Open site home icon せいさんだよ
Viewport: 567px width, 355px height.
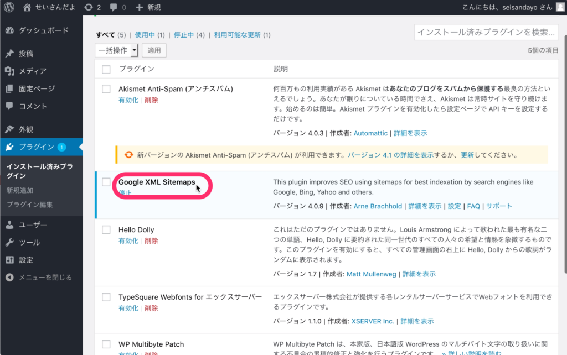click(x=28, y=7)
